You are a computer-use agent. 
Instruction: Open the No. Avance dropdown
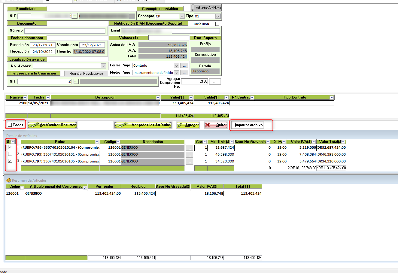pos(103,66)
